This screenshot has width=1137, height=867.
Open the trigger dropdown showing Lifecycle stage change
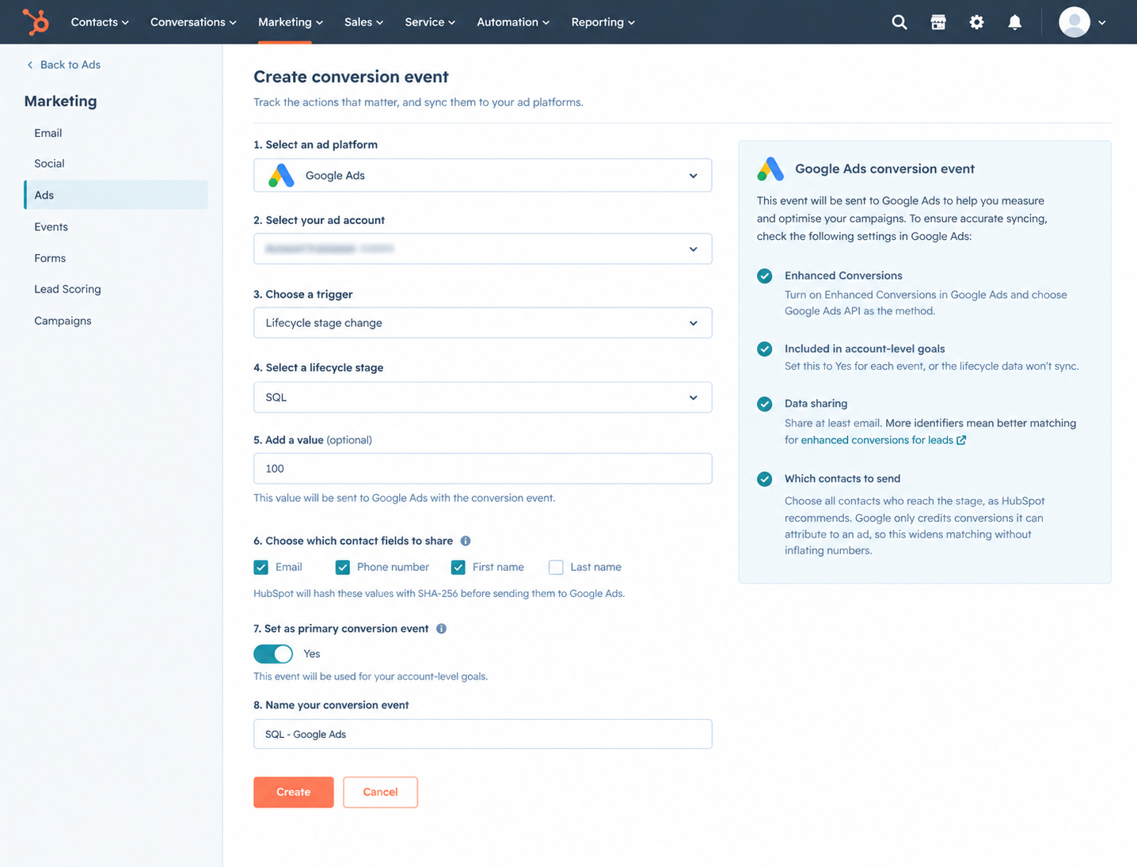[x=483, y=323]
